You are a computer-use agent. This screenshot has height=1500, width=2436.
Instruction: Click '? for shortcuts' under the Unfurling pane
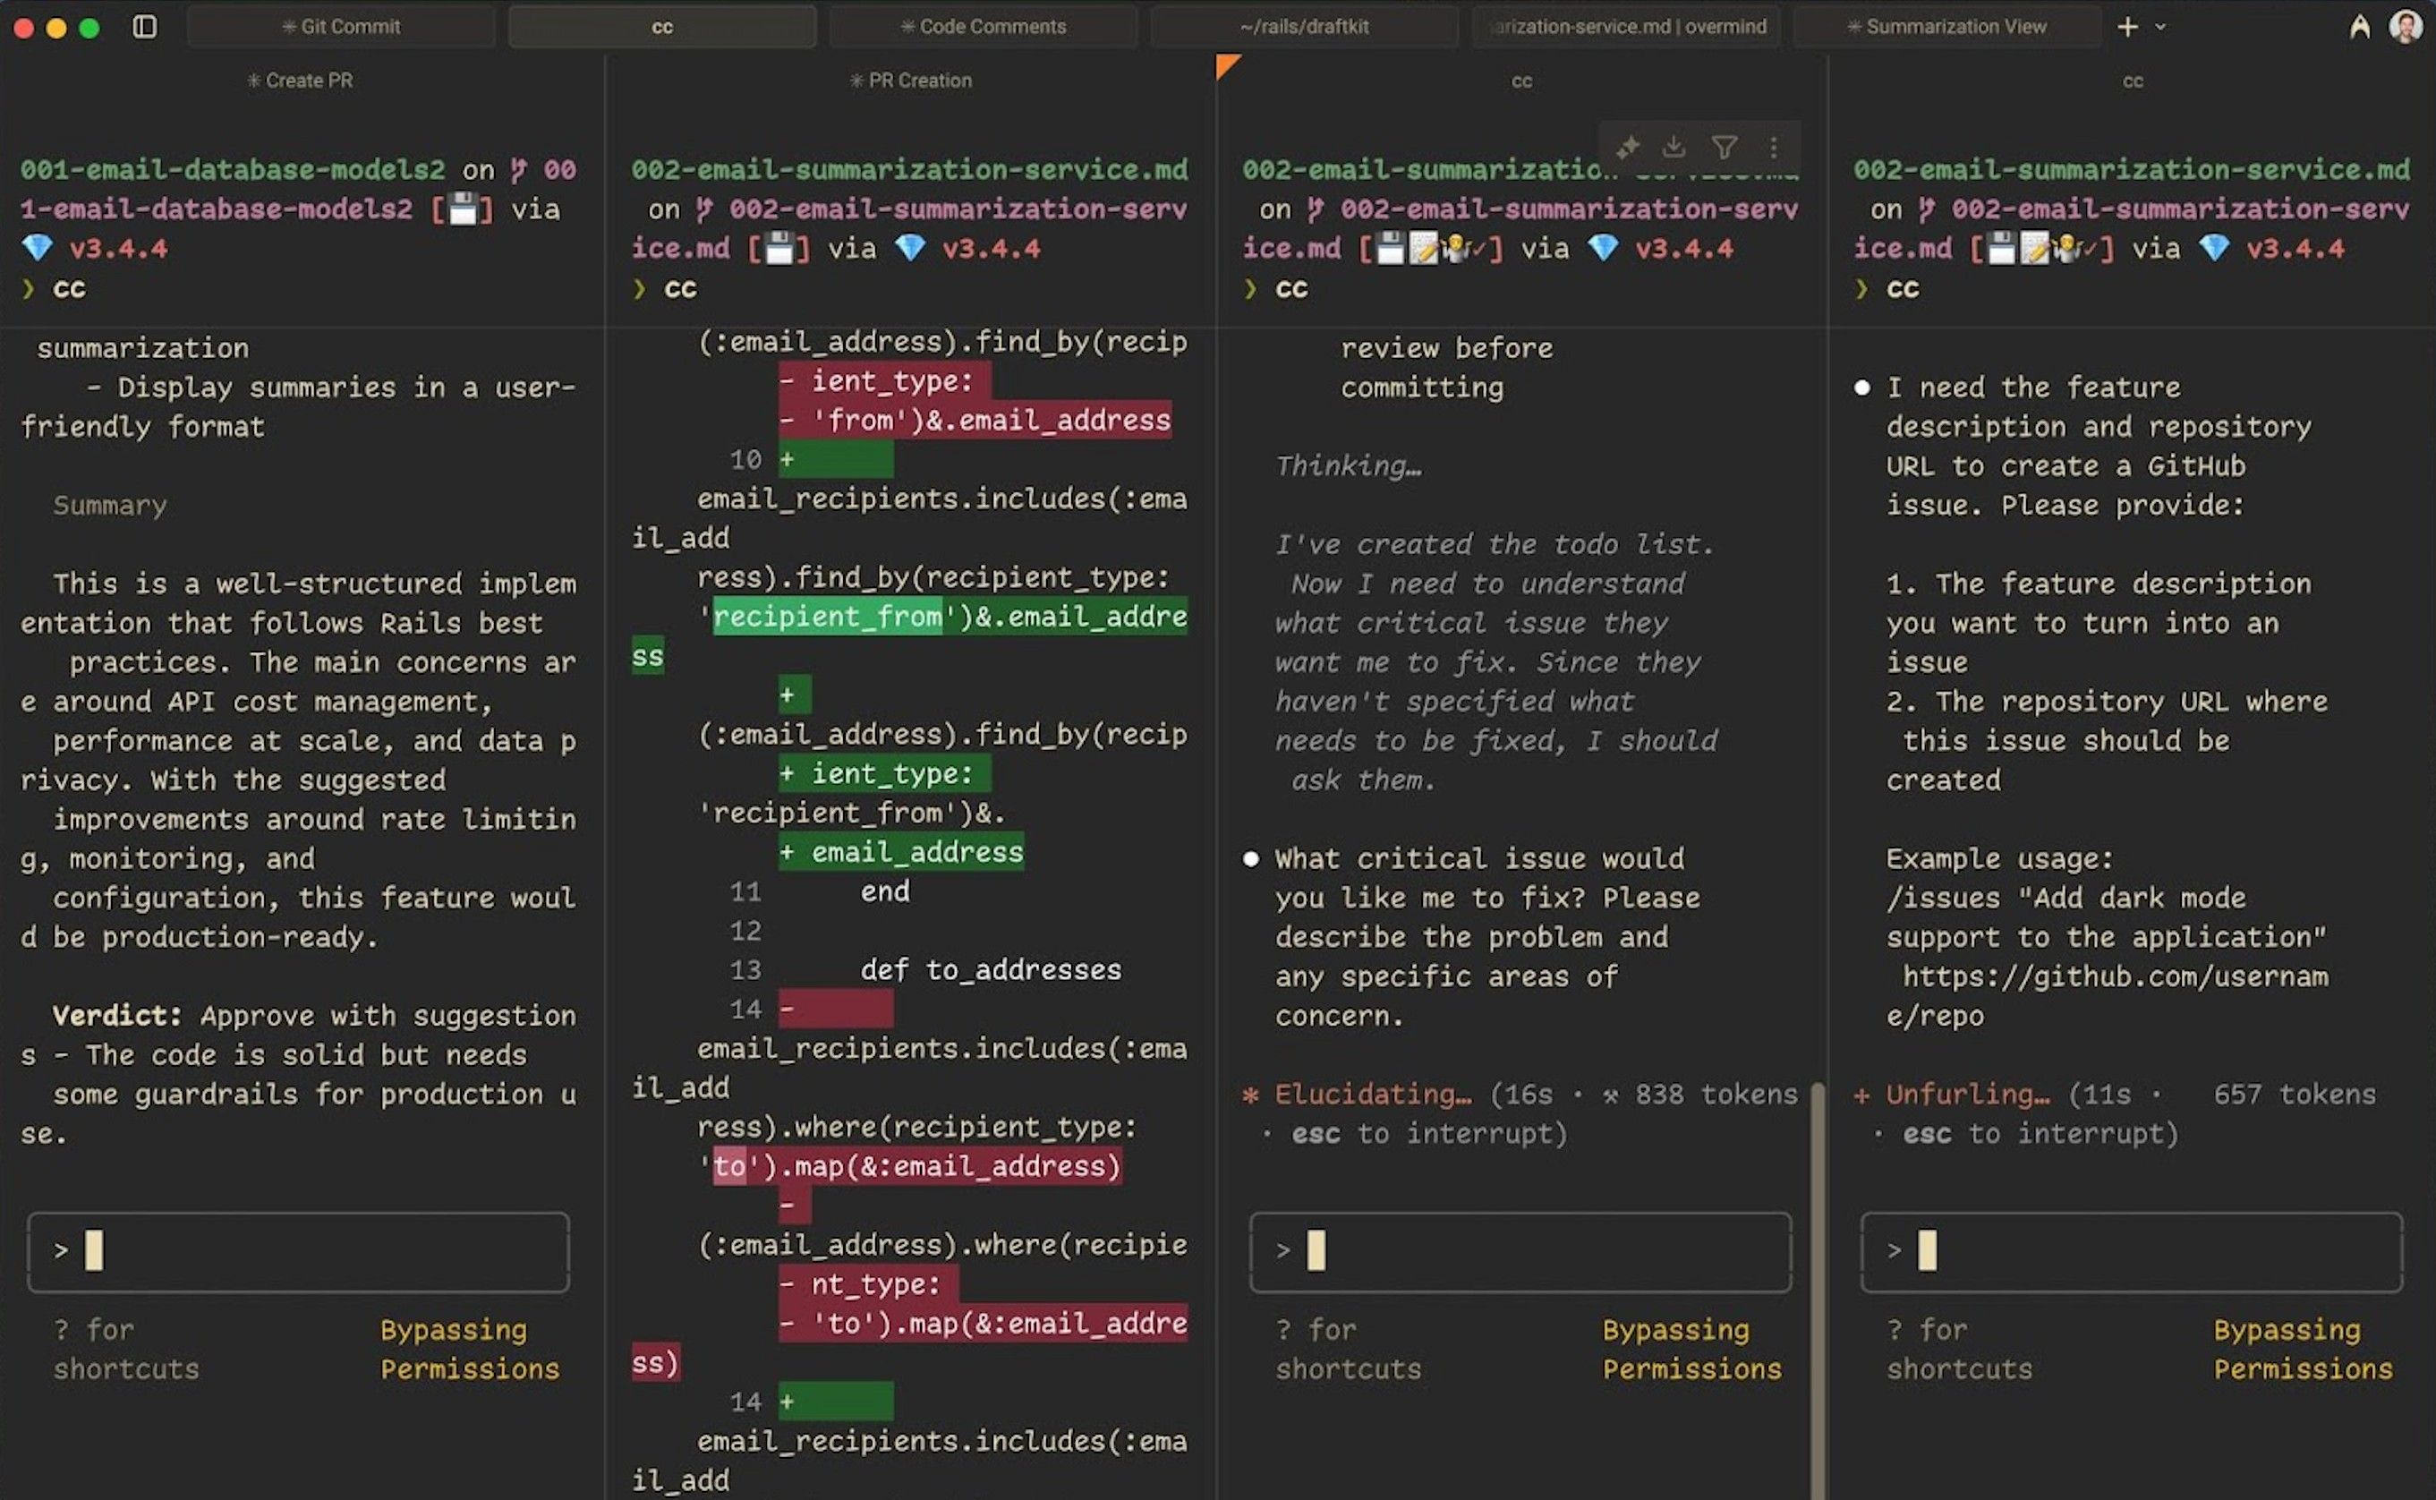coord(1959,1350)
